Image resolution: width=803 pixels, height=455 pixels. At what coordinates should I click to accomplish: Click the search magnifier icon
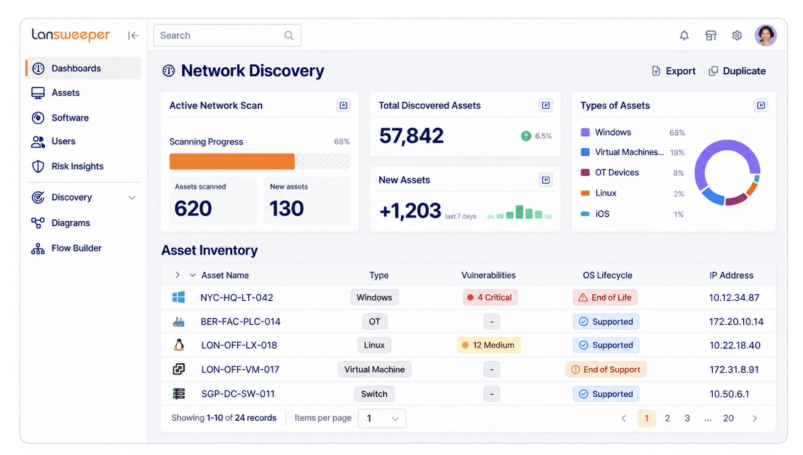tap(289, 35)
